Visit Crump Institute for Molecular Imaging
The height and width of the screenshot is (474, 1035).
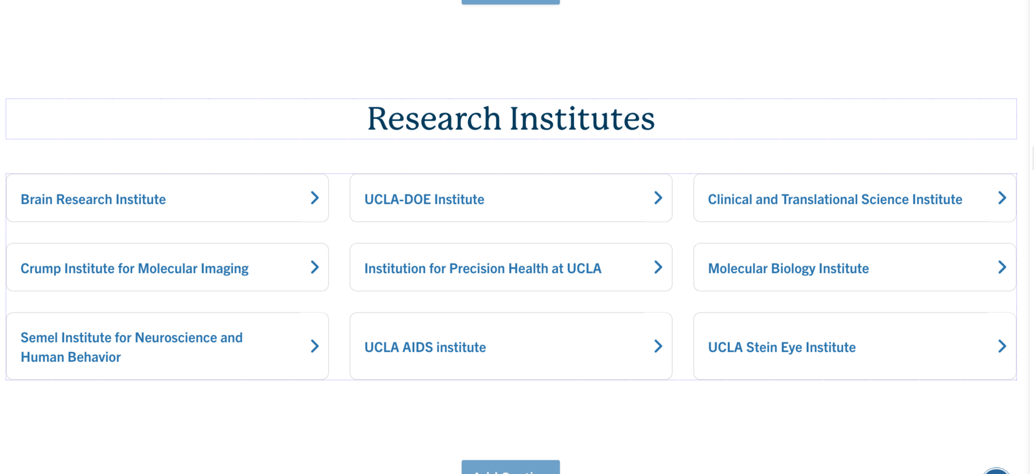point(135,268)
